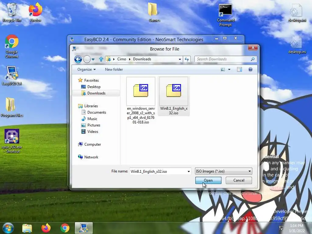Click the grayed Forward arrow in the dialog
This screenshot has width=312, height=234.
(87, 59)
